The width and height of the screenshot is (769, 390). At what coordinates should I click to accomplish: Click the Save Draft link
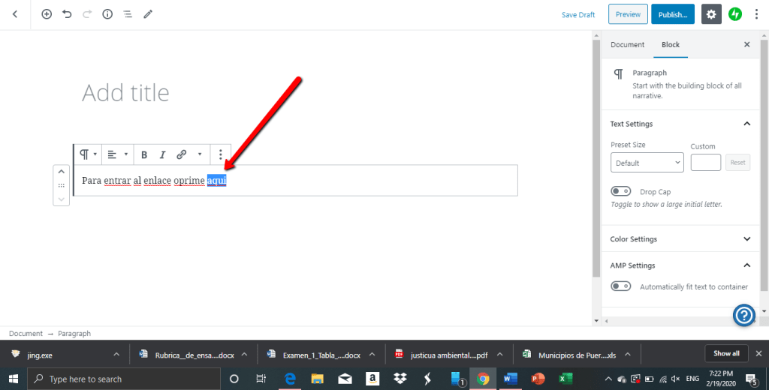coord(578,15)
